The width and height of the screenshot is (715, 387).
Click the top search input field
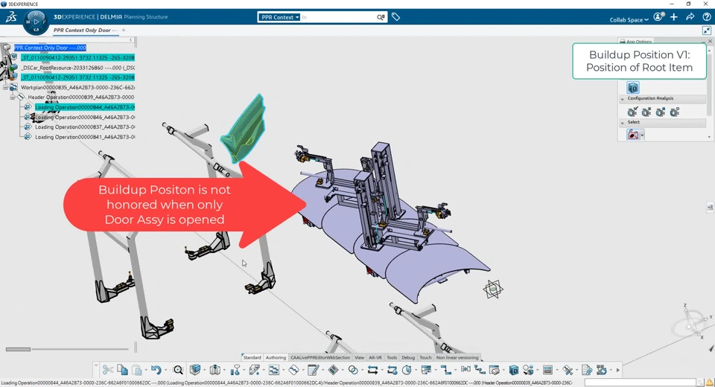[x=338, y=17]
